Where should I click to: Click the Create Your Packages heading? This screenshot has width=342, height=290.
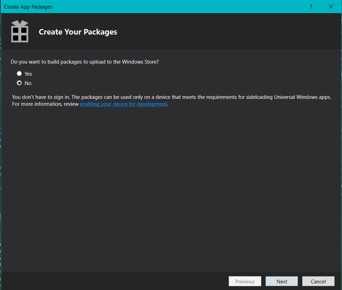[78, 32]
